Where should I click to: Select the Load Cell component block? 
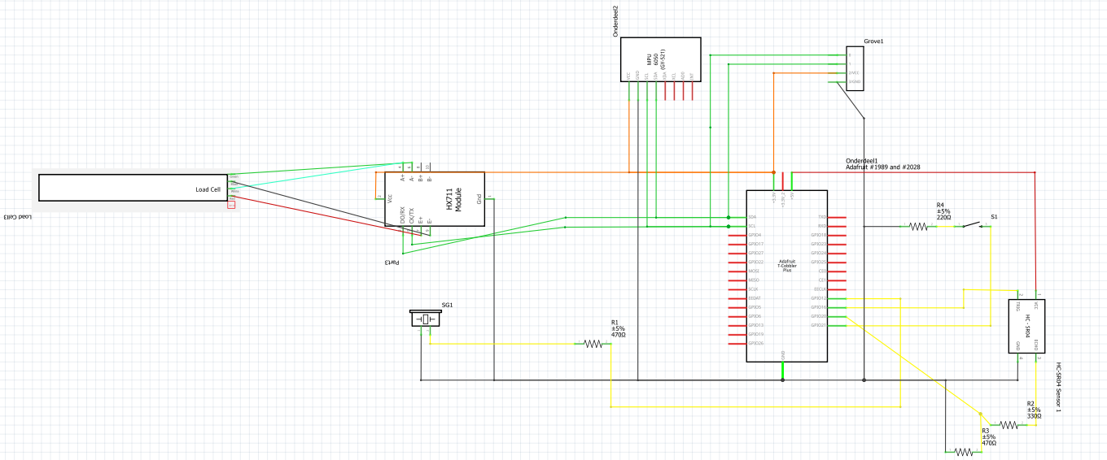(133, 188)
